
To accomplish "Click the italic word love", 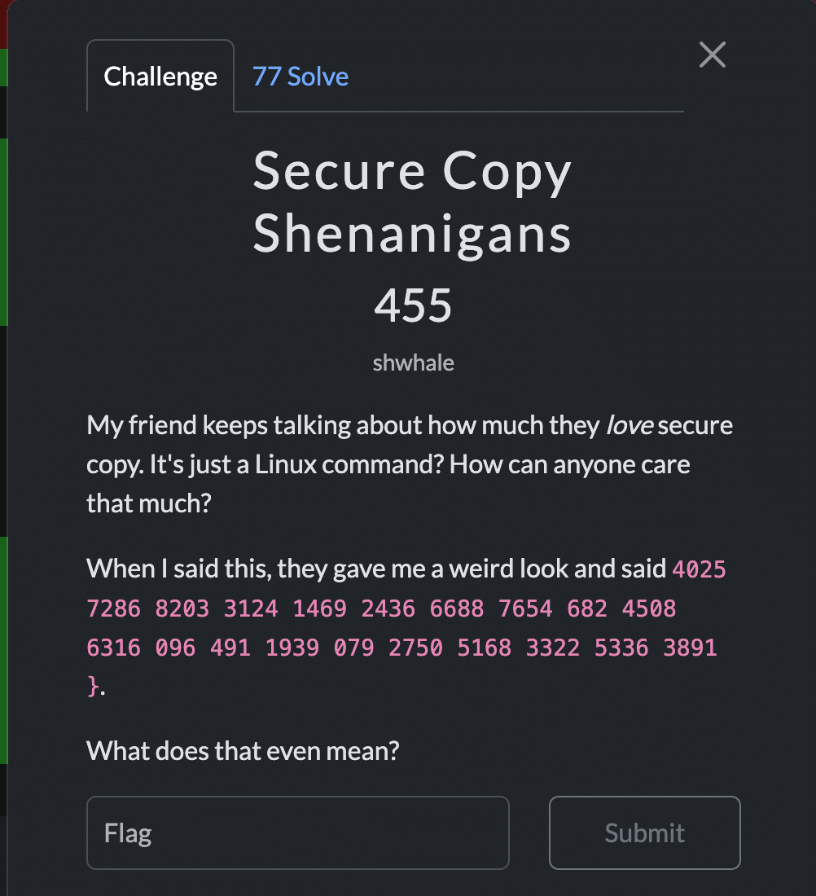I will pyautogui.click(x=630, y=425).
